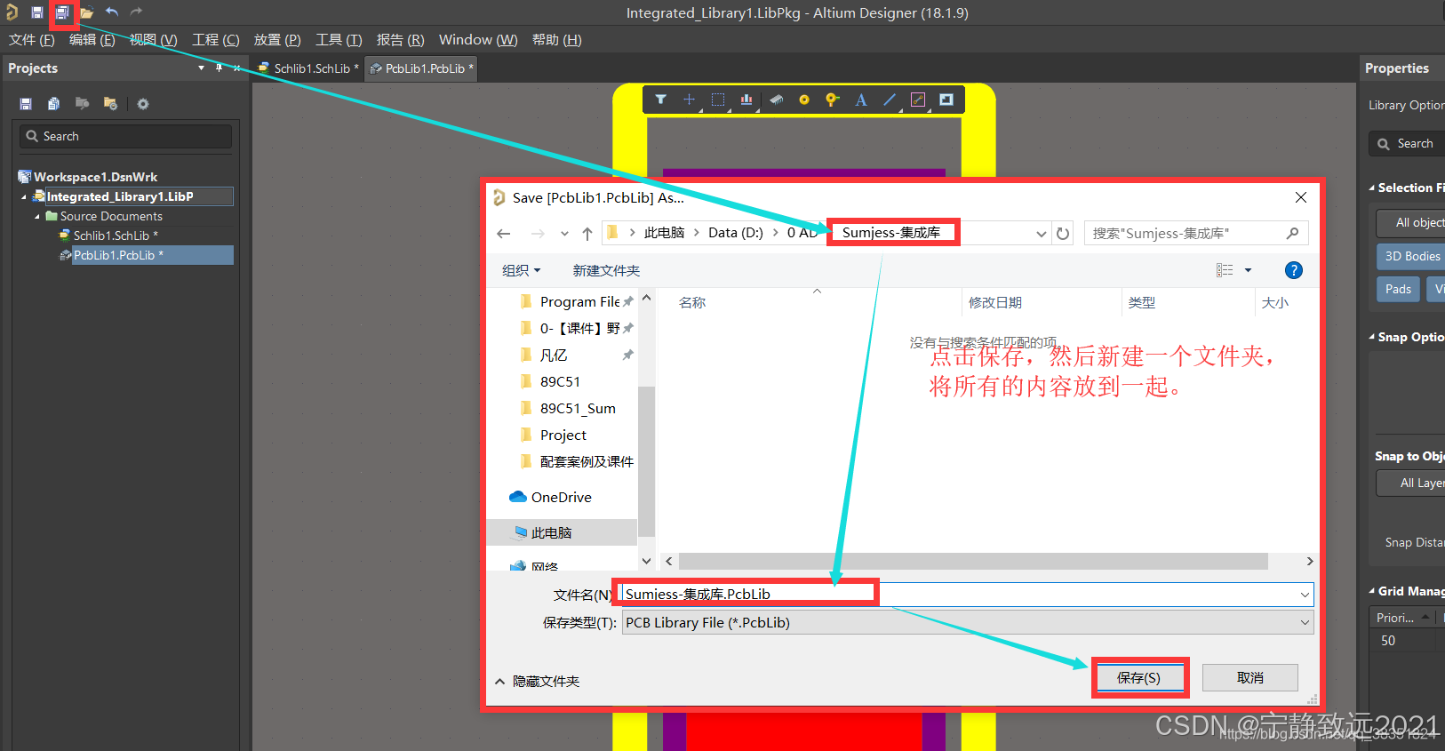Open 文件 (F) menu
This screenshot has width=1445, height=751.
(32, 40)
